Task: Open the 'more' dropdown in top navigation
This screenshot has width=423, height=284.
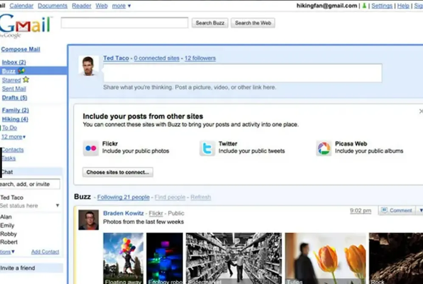Action: click(121, 6)
